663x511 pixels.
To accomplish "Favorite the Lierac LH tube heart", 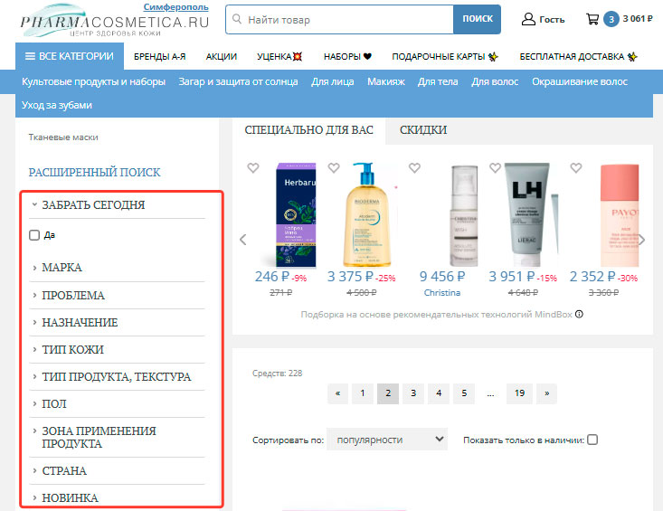I will 495,168.
